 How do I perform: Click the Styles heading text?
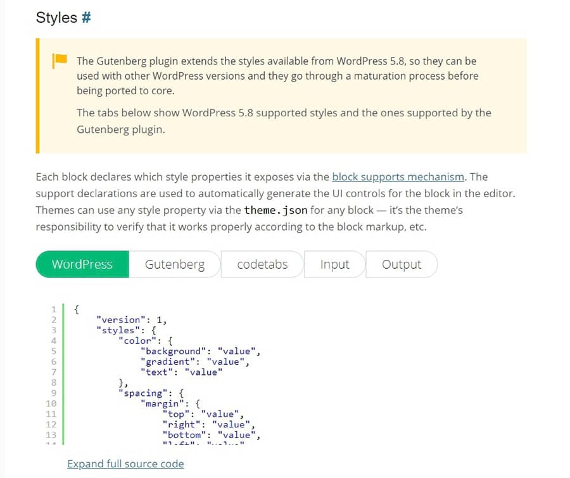(x=56, y=18)
